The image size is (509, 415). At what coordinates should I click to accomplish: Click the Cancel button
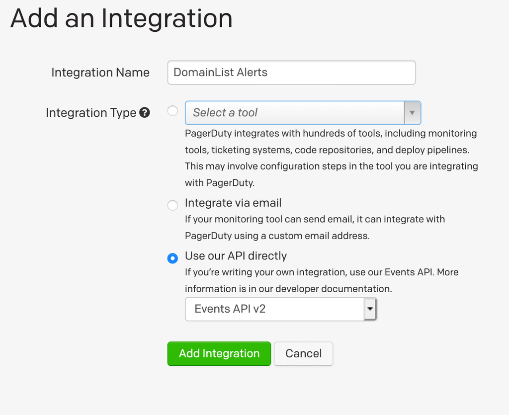tap(304, 354)
